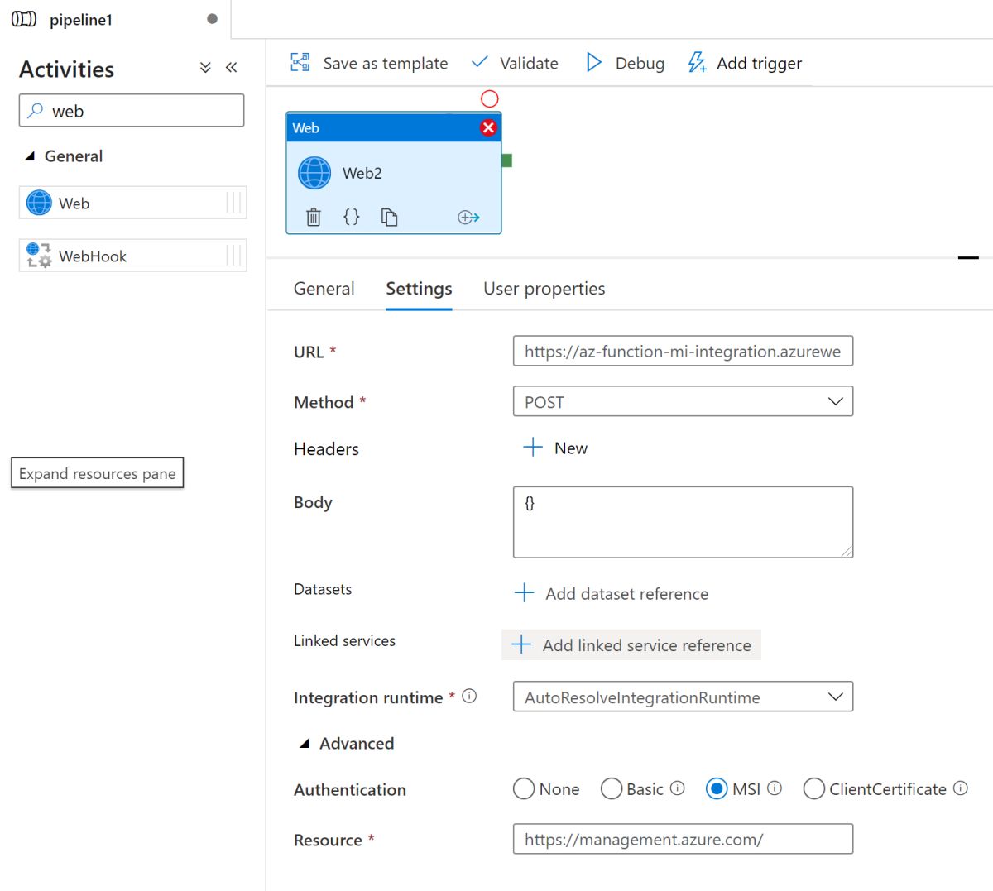Click the Resource input field
Image resolution: width=993 pixels, height=891 pixels.
683,840
